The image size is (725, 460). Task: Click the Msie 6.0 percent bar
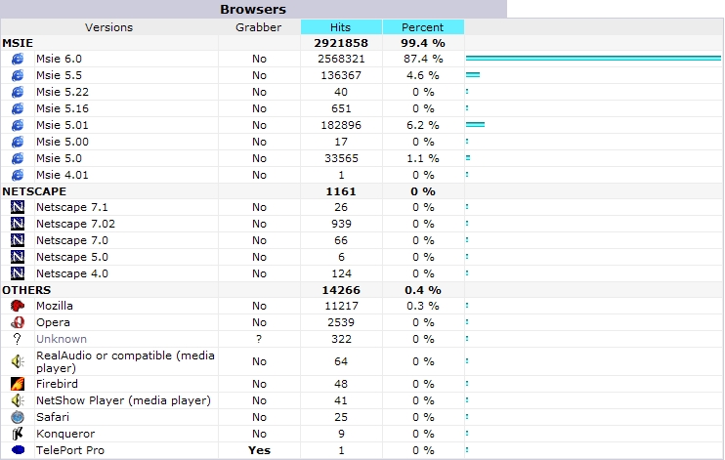pos(594,59)
